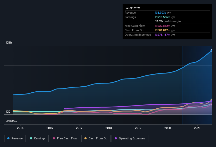Click the ₪0 y-axis label
The image size is (216, 147).
8,112
